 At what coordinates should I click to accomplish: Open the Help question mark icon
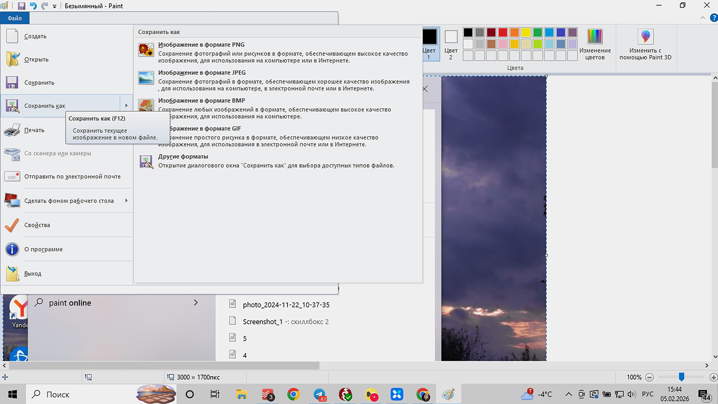tap(713, 18)
